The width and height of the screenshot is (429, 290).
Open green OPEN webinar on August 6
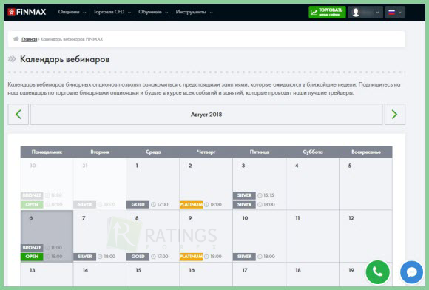32,257
